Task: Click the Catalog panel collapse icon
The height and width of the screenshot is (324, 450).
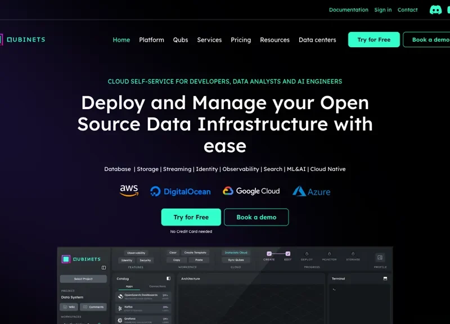Action: click(168, 278)
